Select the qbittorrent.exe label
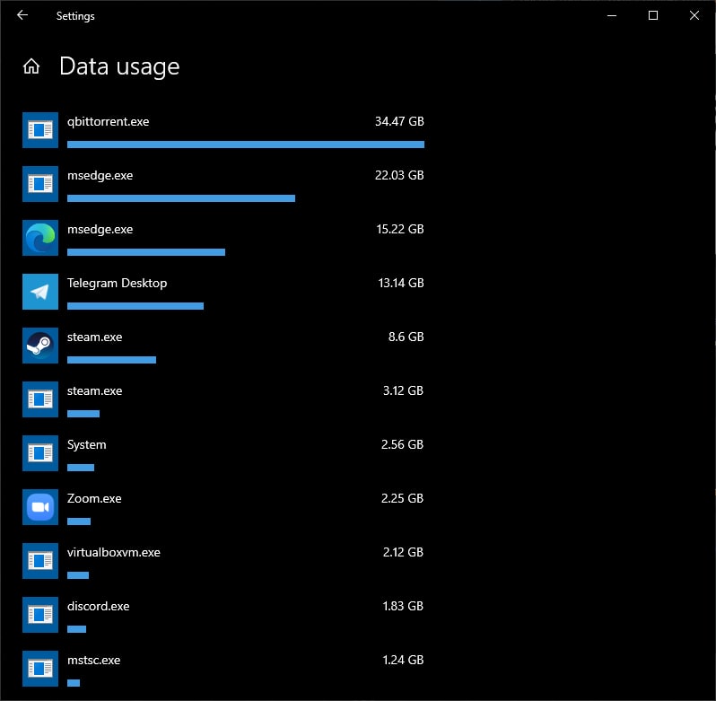This screenshot has width=716, height=701. click(x=108, y=121)
